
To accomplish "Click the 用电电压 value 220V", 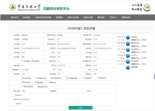I will [95, 65].
